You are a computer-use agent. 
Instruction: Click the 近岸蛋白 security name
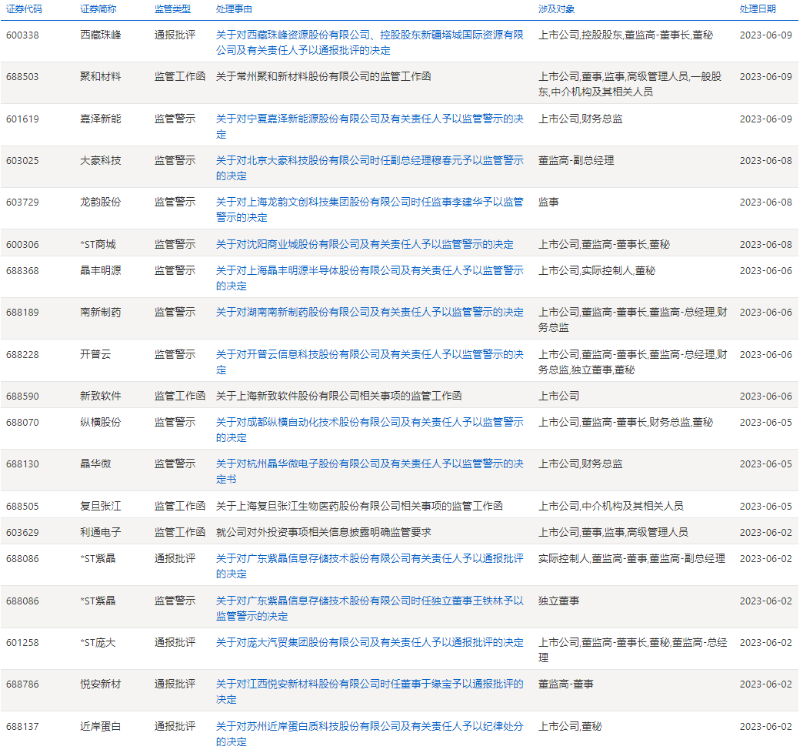100,727
